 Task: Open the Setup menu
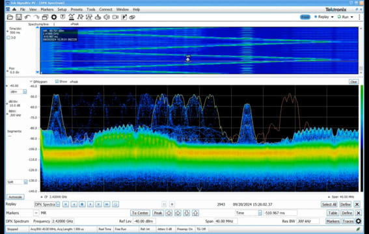coord(62,9)
